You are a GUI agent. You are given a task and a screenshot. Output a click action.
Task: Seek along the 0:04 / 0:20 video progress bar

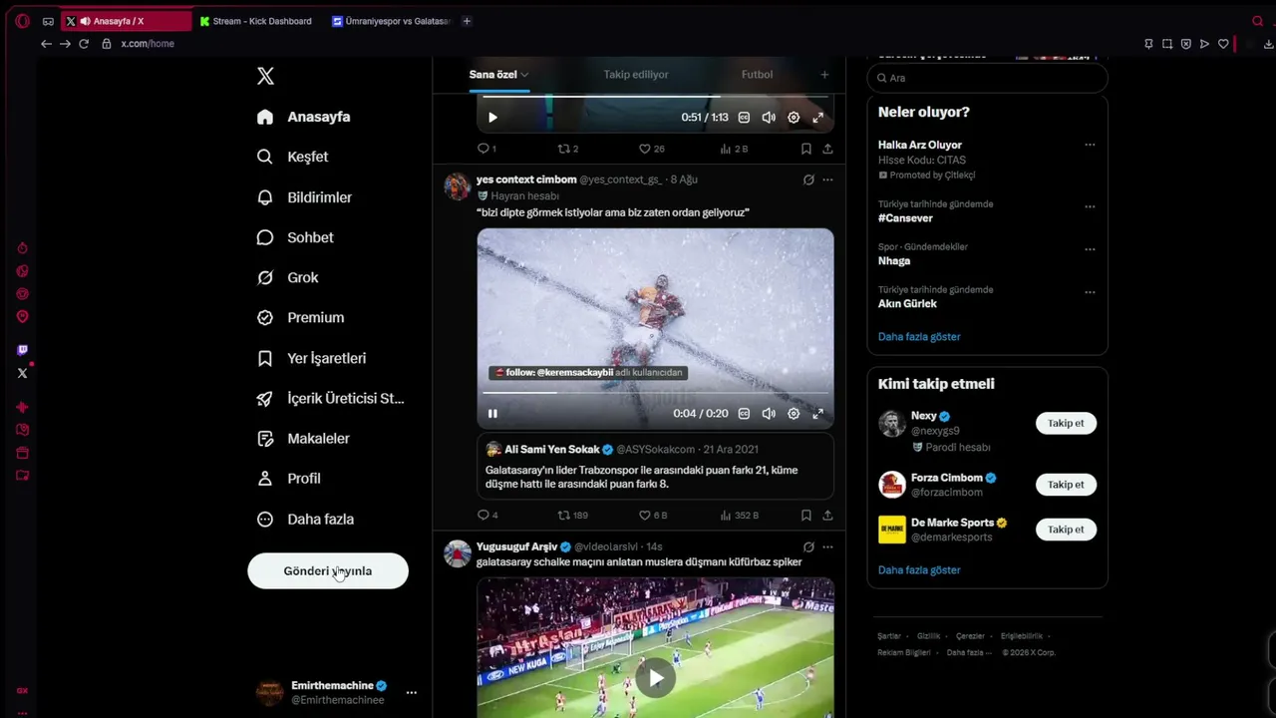click(655, 392)
